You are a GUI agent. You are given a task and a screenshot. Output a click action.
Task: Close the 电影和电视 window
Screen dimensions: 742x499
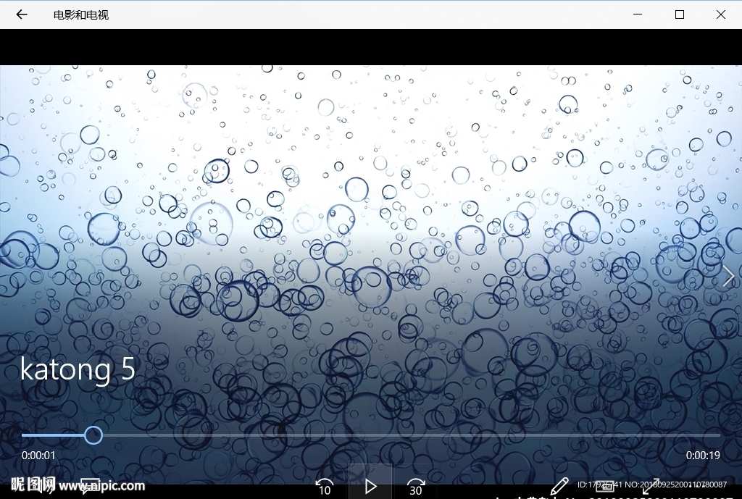point(721,14)
